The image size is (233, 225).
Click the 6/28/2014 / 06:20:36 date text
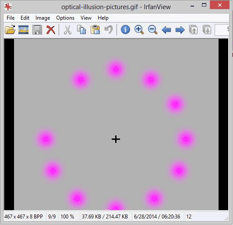[157, 217]
